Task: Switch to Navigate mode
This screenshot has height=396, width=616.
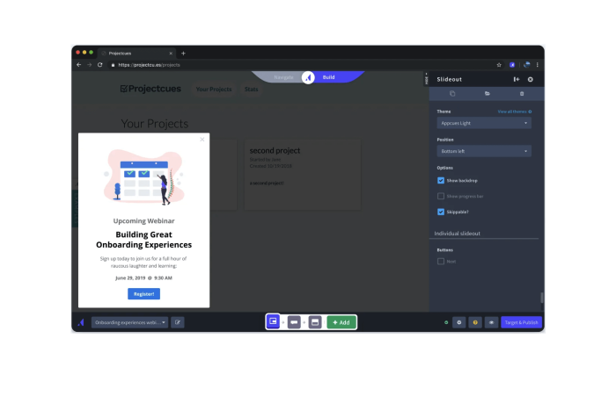Action: (283, 77)
